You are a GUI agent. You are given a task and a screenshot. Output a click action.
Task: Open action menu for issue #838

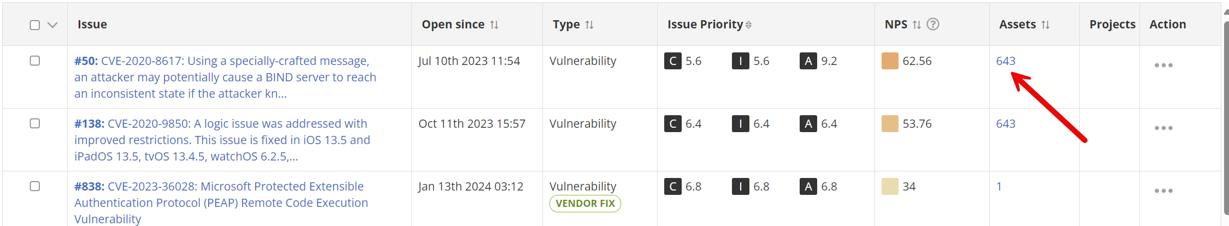coord(1163,191)
